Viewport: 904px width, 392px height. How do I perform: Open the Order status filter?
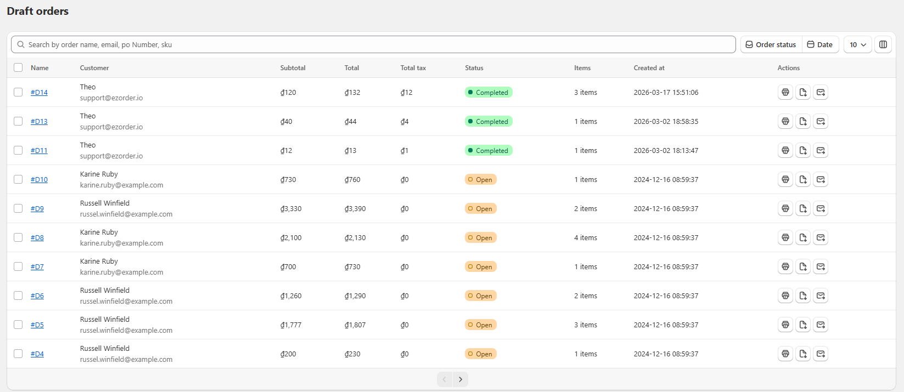coord(771,44)
